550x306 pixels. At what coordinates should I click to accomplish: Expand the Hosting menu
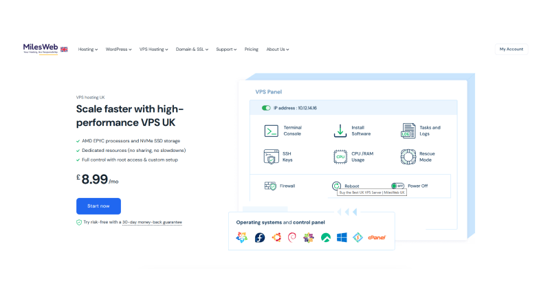pyautogui.click(x=88, y=50)
